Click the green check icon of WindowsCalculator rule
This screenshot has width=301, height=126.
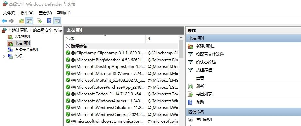(68, 107)
